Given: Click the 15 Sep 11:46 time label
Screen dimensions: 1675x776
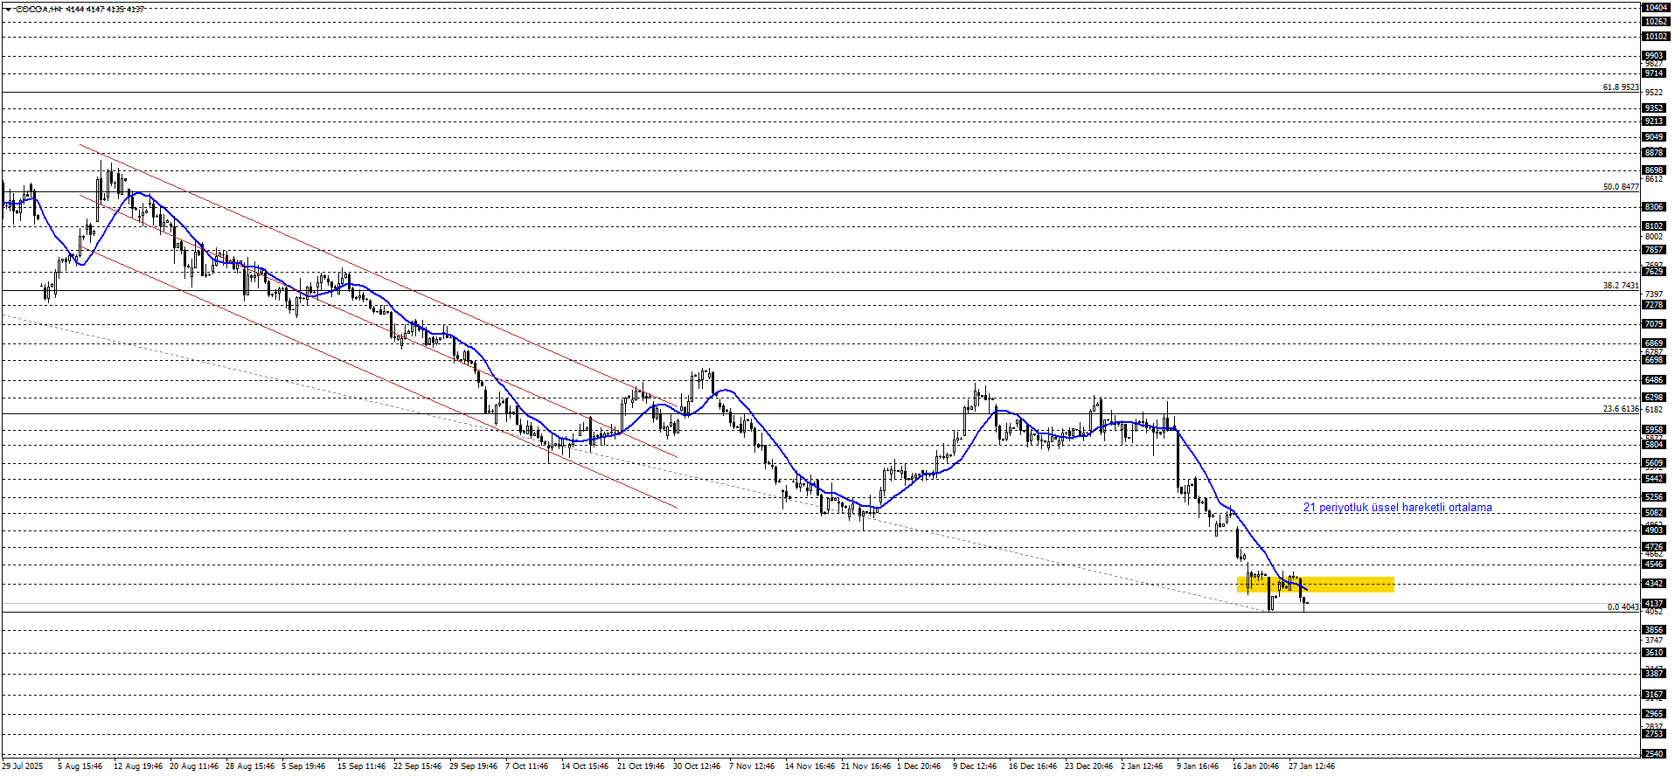Looking at the screenshot, I should pos(361,766).
